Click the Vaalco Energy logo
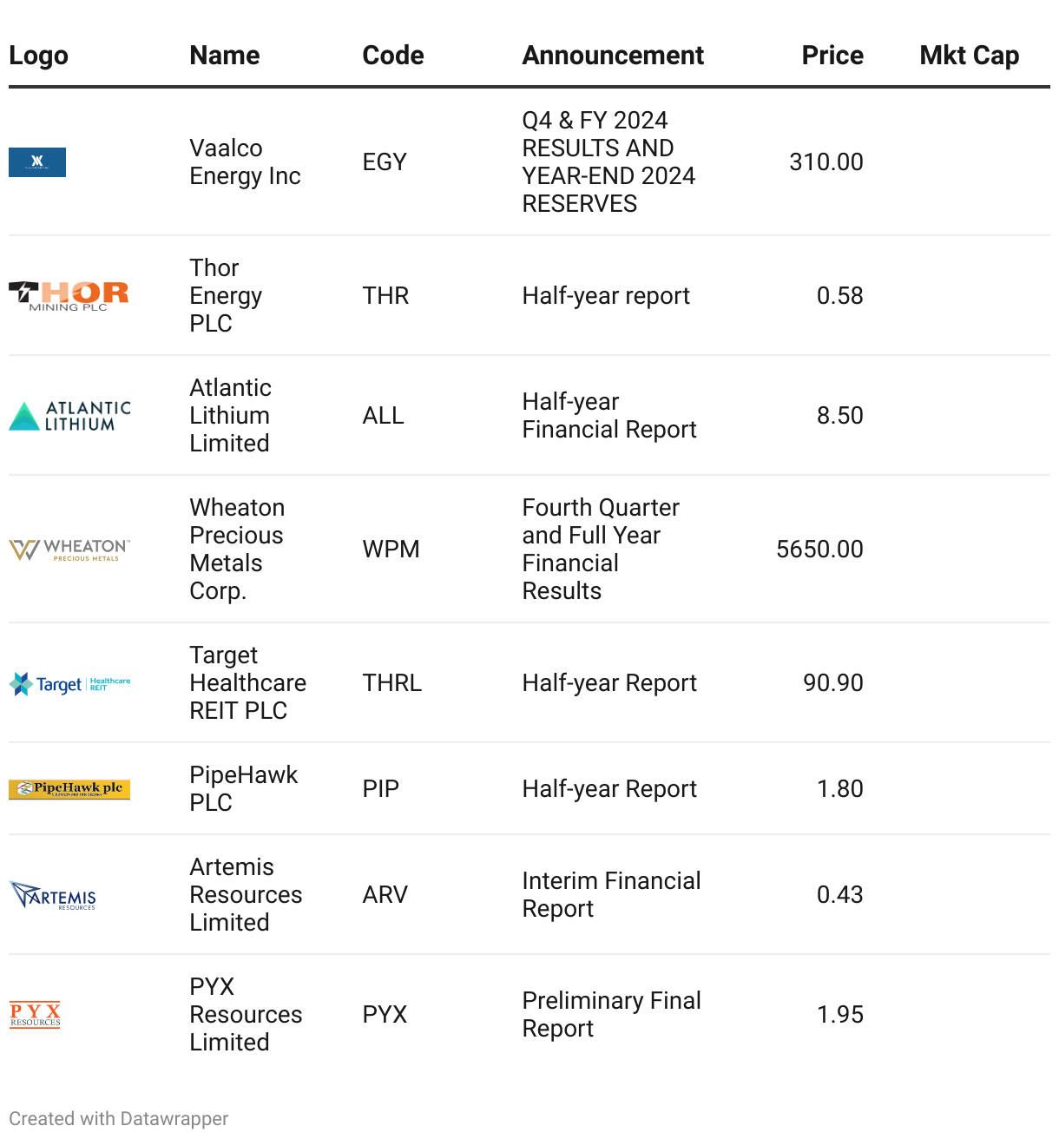This screenshot has width=1059, height=1139. click(37, 162)
